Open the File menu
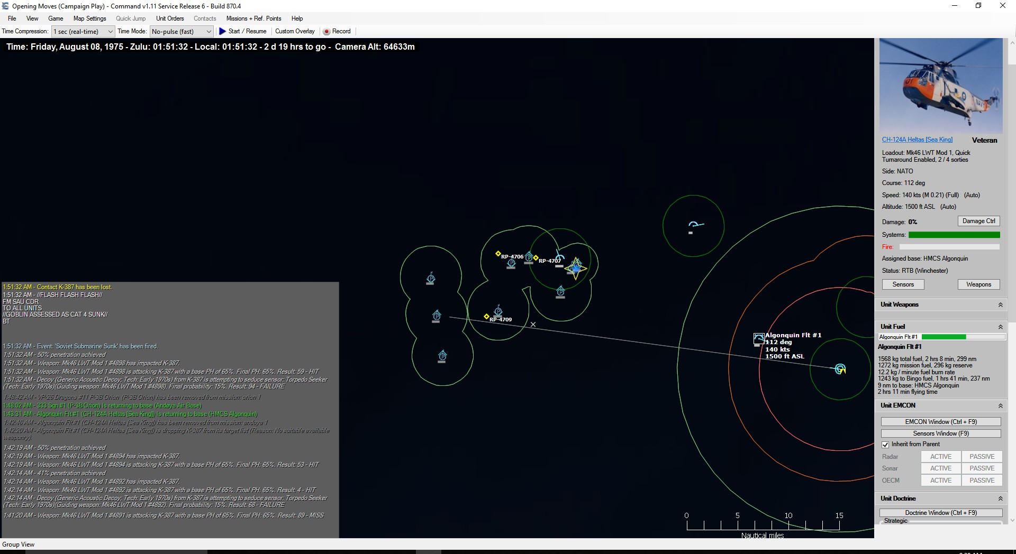The height and width of the screenshot is (554, 1016). pos(12,19)
